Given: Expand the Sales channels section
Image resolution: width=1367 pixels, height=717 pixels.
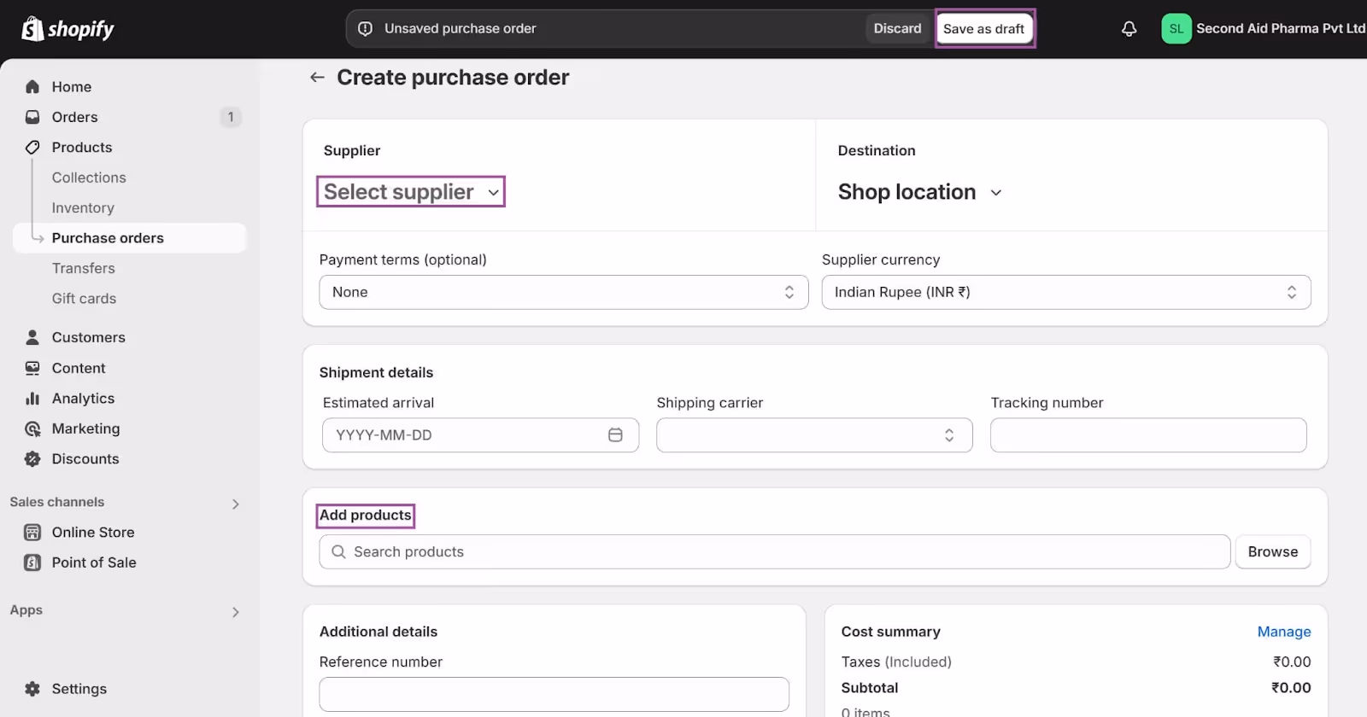Looking at the screenshot, I should click(x=126, y=503).
